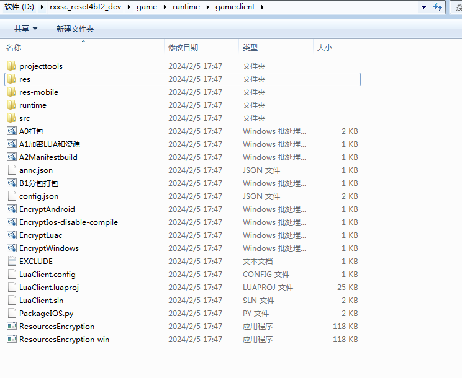Open the 共享 dropdown menu

(x=25, y=29)
